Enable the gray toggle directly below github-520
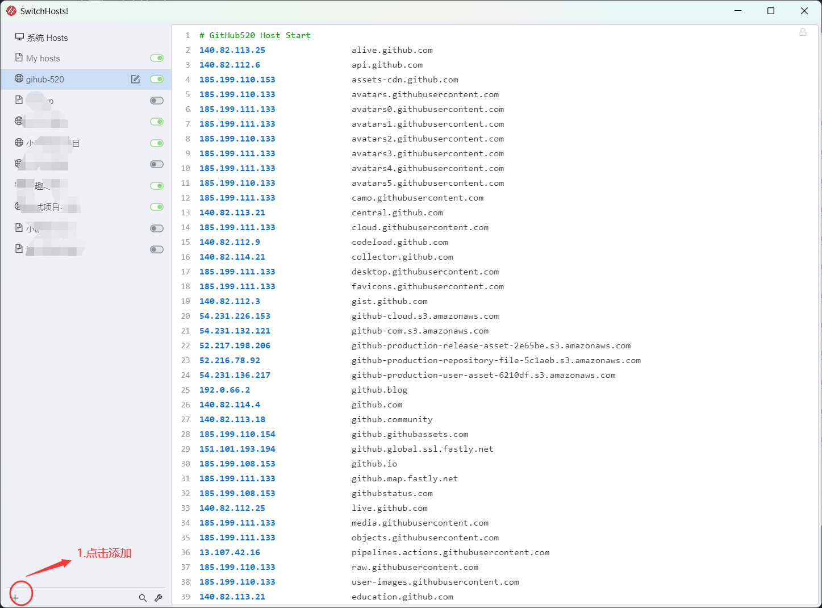The image size is (822, 608). pos(157,101)
